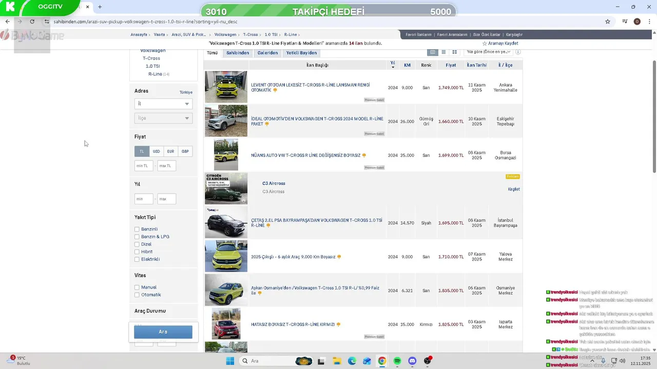657x369 pixels.
Task: Click the sorting info icon
Action: click(518, 52)
